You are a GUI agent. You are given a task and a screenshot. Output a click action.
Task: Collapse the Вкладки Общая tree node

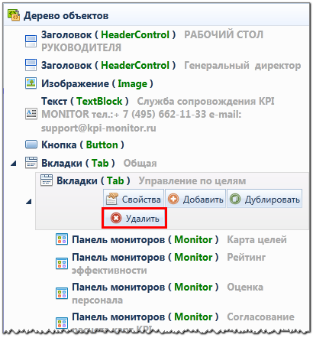14,163
